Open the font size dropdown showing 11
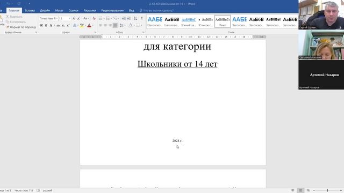Screen dimensions: 344x193 pyautogui.click(x=70, y=18)
